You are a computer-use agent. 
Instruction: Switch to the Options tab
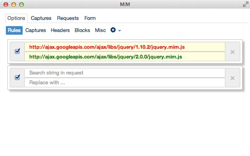(16, 18)
